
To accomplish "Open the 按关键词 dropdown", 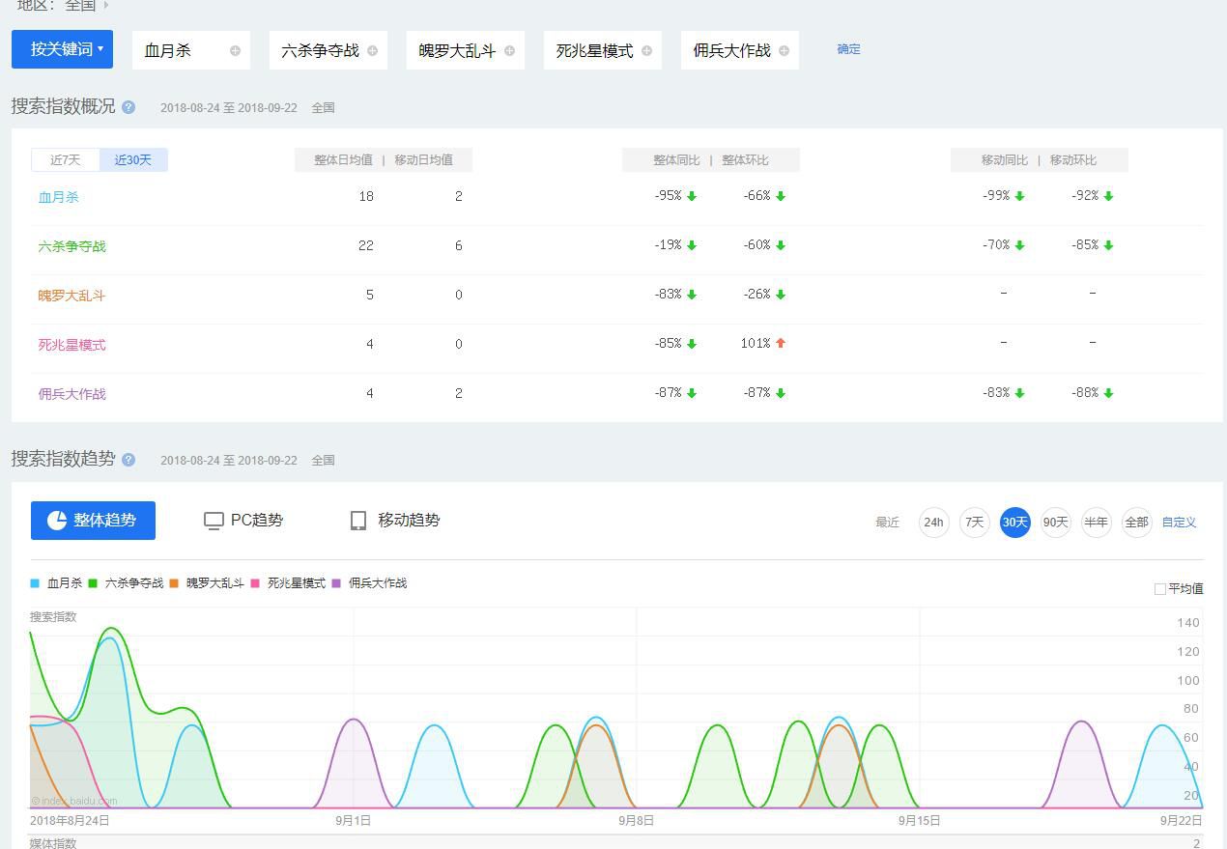I will coord(62,49).
